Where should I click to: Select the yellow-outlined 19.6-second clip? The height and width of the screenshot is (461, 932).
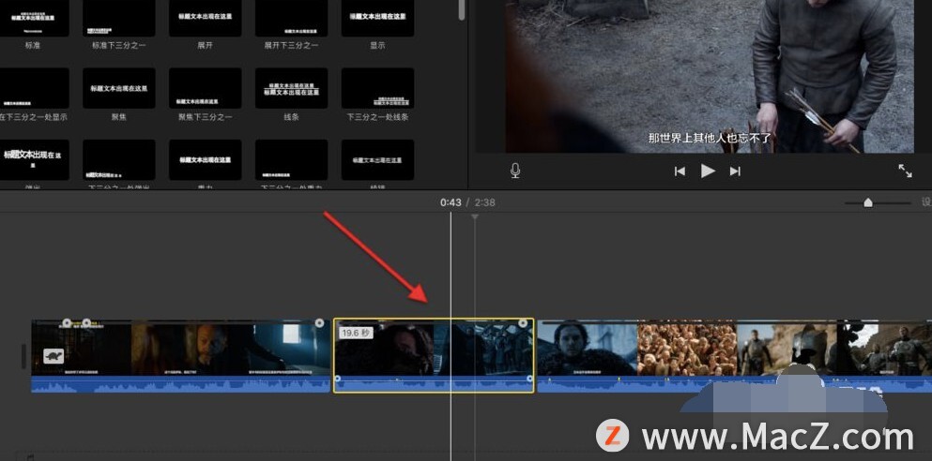tap(434, 355)
